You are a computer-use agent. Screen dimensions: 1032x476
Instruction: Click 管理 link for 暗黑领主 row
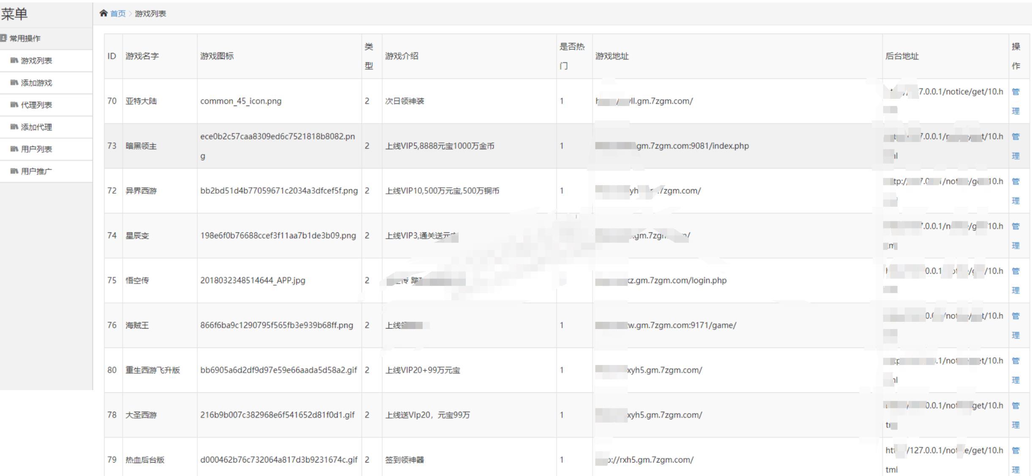point(1016,146)
